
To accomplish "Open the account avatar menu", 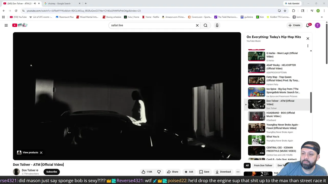I will (317, 25).
